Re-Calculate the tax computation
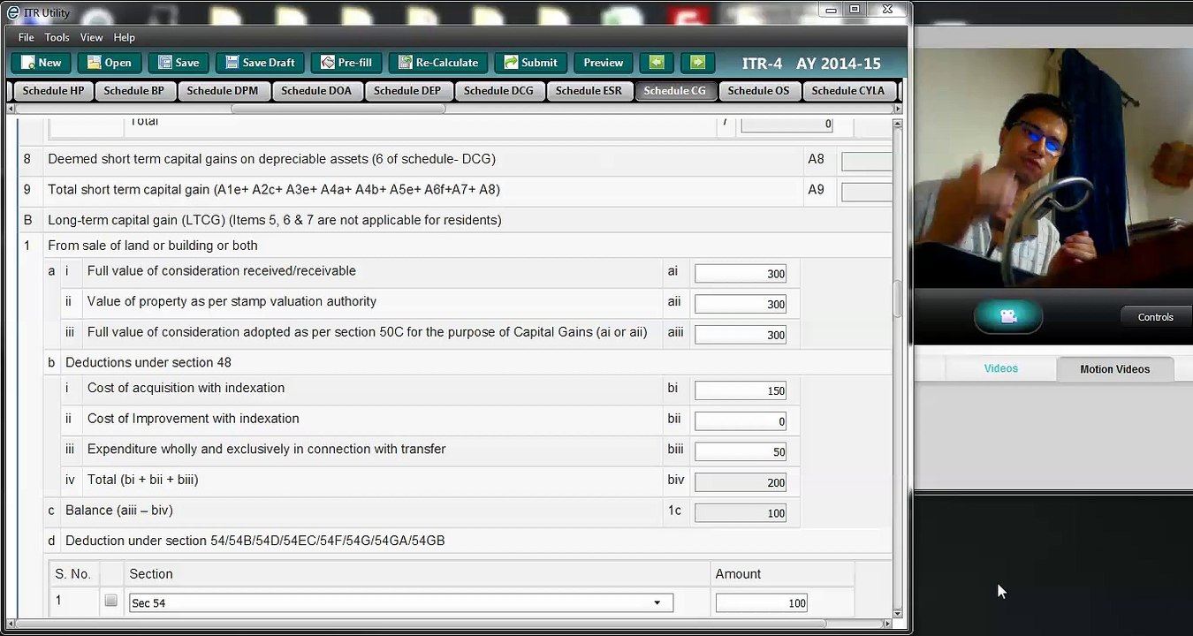Viewport: 1193px width, 636px height. coord(437,63)
